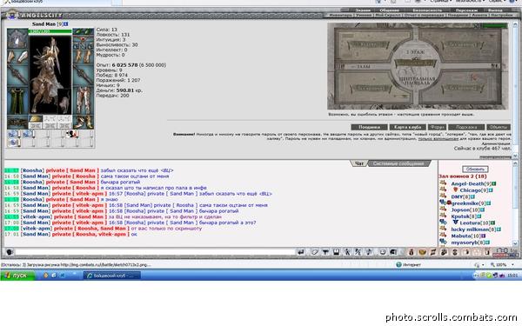Select the gloves equipment slot on left
522x326 pixels.
point(17,57)
